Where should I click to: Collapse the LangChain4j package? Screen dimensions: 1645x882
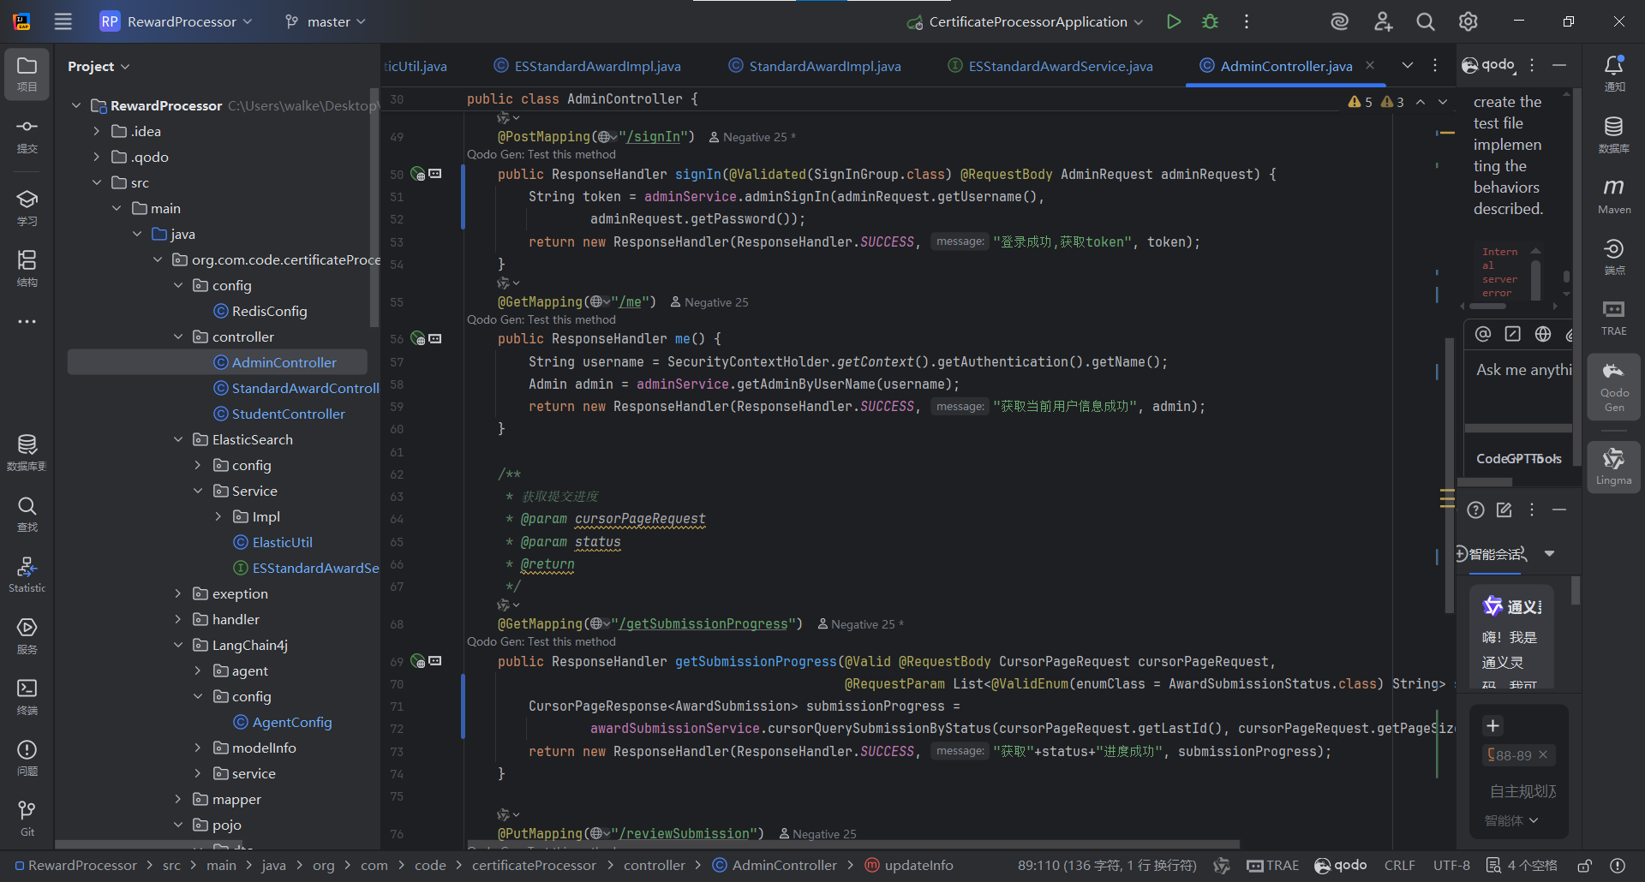pyautogui.click(x=178, y=645)
